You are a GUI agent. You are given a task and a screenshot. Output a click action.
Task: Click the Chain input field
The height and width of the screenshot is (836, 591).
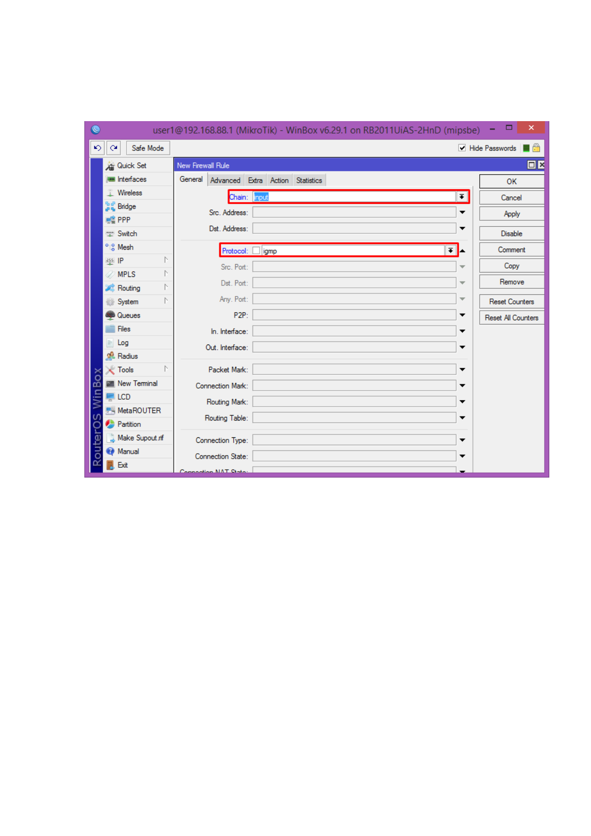tap(354, 197)
